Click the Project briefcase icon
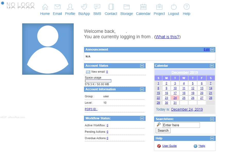Screen dimensions: 227x164 [x=159, y=7]
